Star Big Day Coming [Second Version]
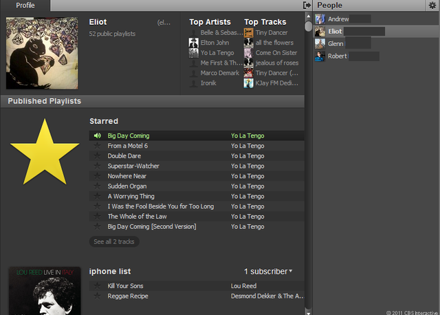The image size is (440, 315). pyautogui.click(x=98, y=226)
